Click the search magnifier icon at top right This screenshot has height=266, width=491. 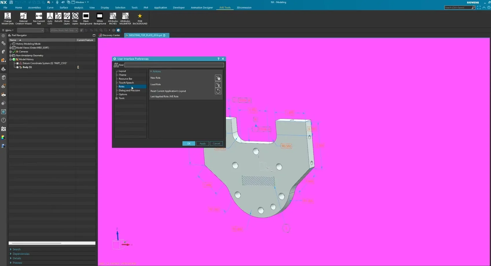click(473, 8)
